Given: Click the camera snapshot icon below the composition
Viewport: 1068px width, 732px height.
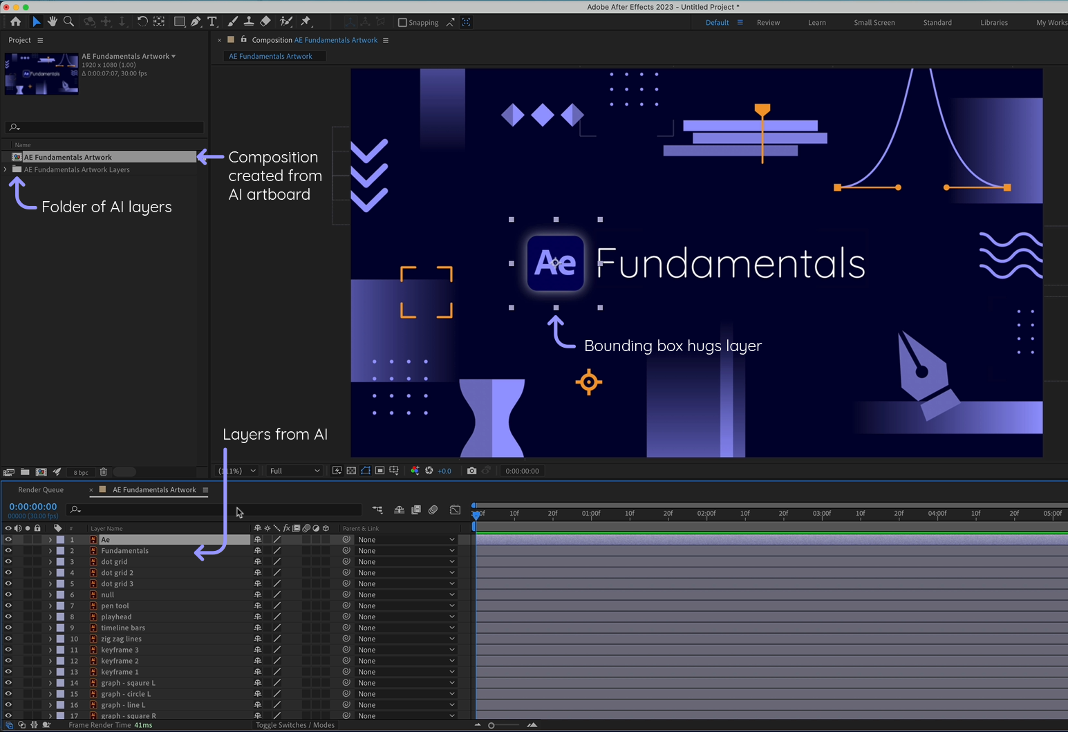Looking at the screenshot, I should point(473,471).
